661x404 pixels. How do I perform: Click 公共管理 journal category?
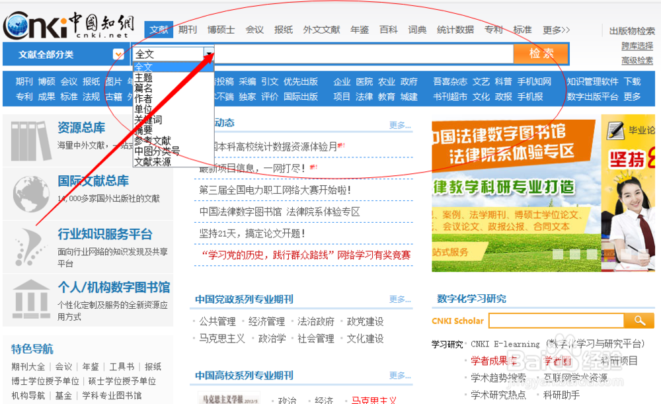(217, 321)
